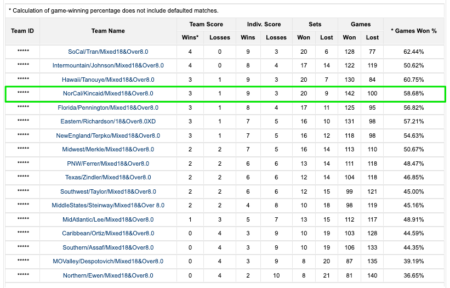
Task: Click the Team Name column header
Action: (x=108, y=31)
